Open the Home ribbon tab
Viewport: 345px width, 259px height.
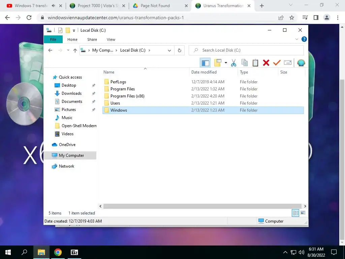pos(72,39)
